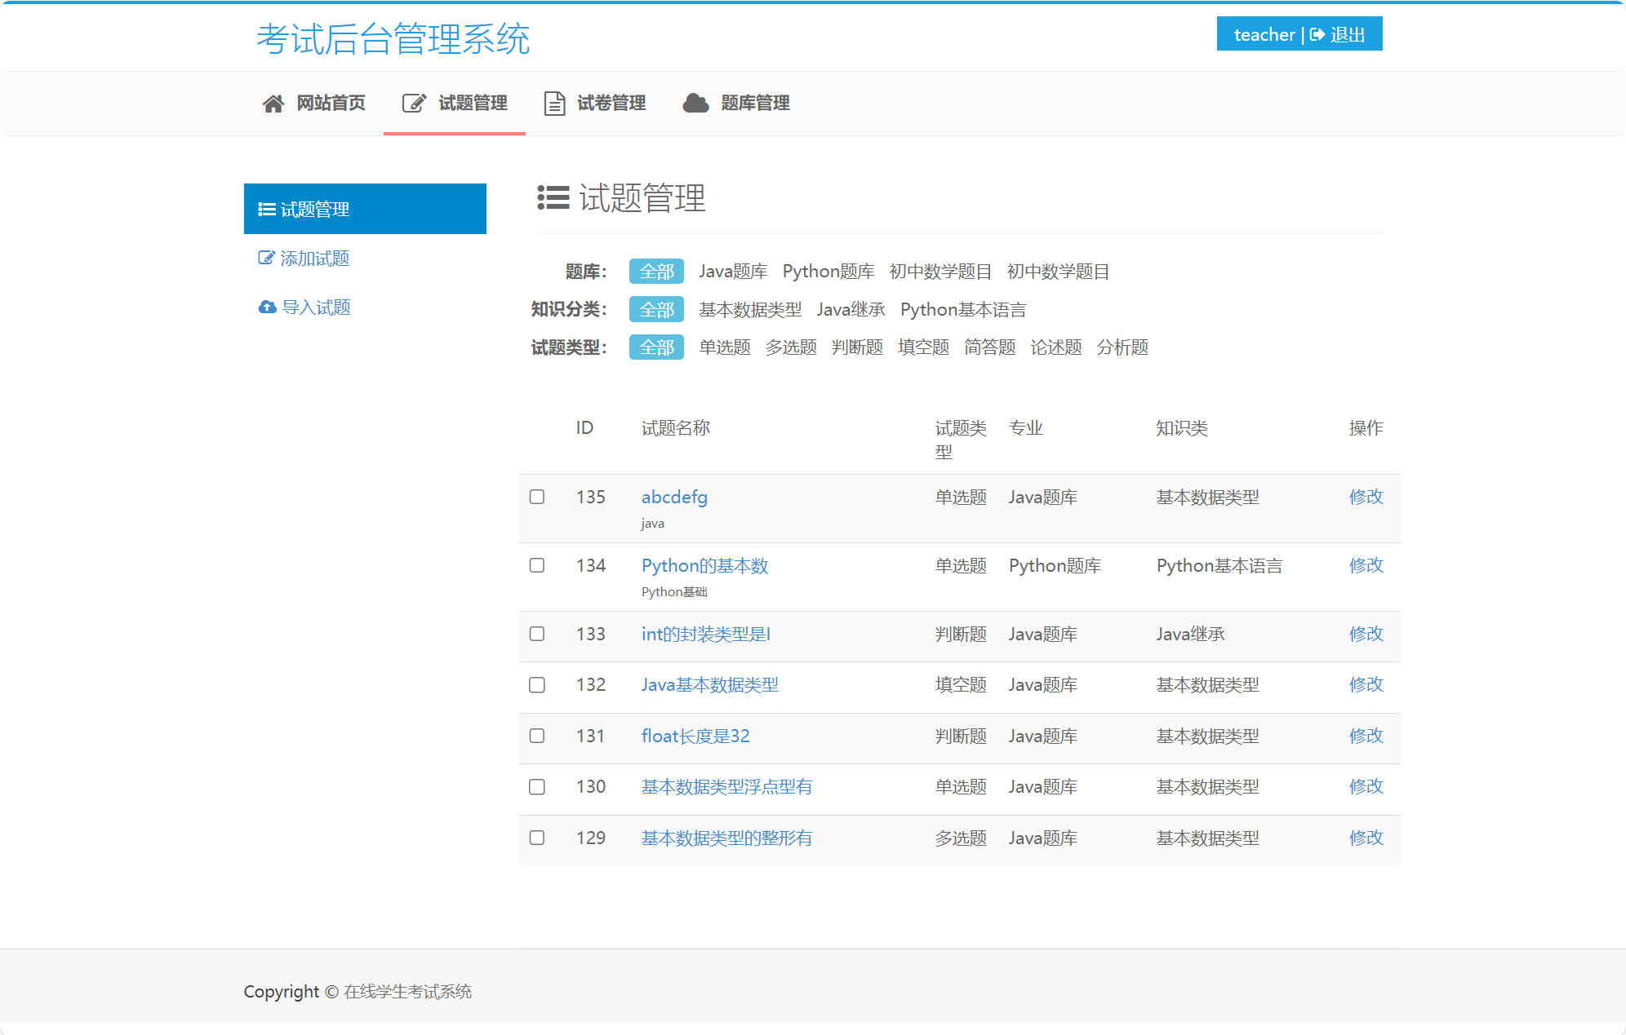Viewport: 1626px width, 1035px height.
Task: Open the question Java基本数据类型
Action: point(709,685)
